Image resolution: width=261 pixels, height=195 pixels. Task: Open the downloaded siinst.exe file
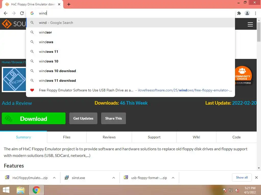pyautogui.click(x=75, y=178)
